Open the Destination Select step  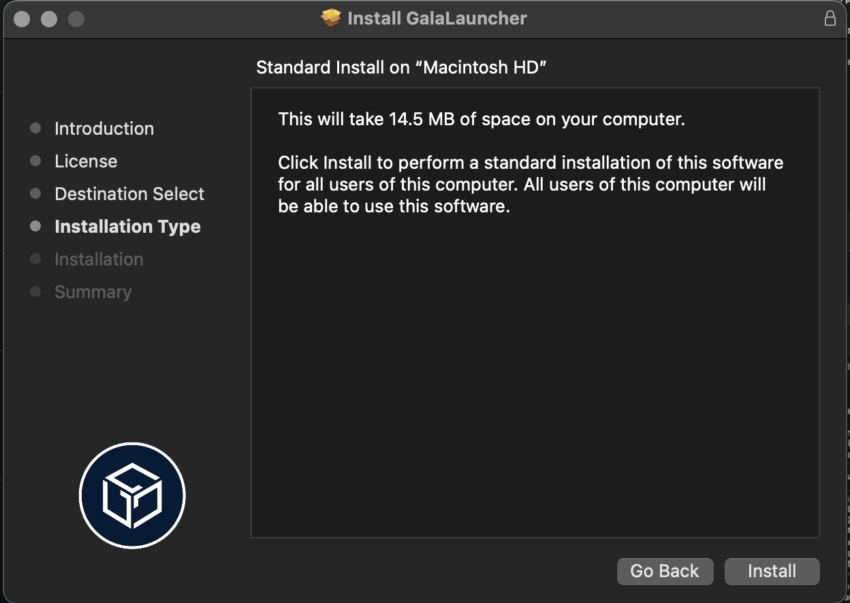coord(129,194)
